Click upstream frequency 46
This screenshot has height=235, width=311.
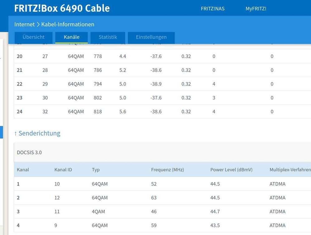coord(154,212)
